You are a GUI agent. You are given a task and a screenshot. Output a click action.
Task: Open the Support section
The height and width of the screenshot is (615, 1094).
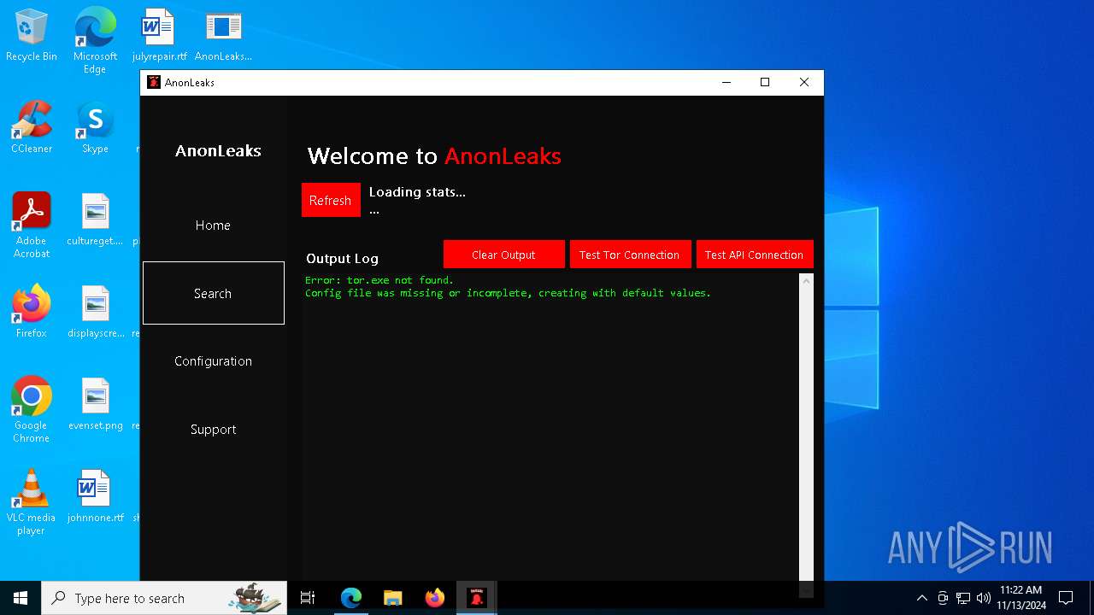[213, 429]
